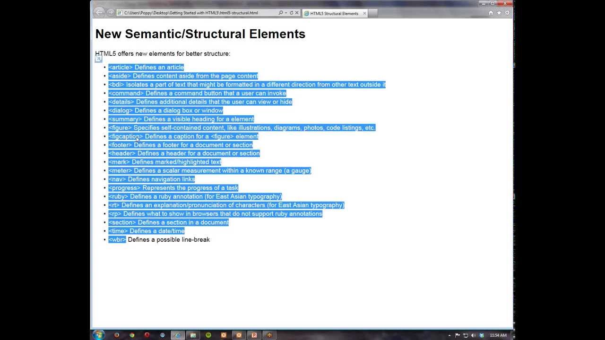Open PowerPoint from the taskbar
The height and width of the screenshot is (340, 605).
click(x=254, y=335)
